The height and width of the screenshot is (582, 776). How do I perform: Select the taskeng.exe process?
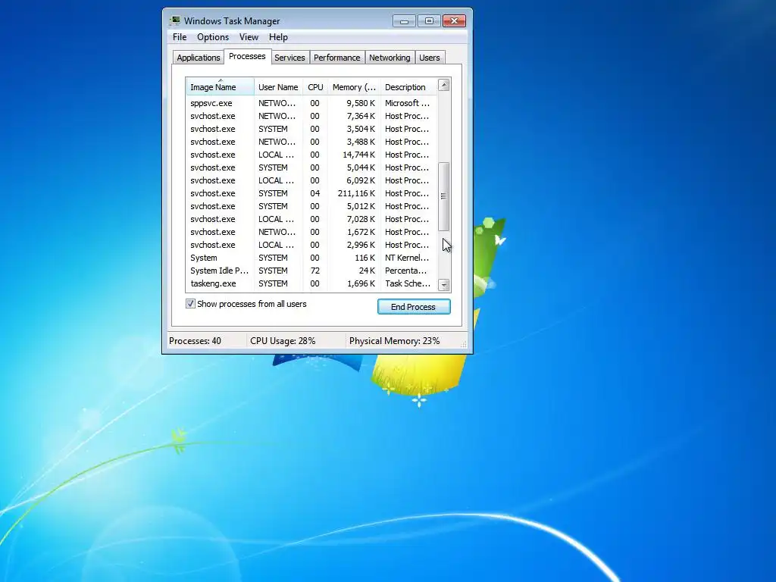(311, 283)
